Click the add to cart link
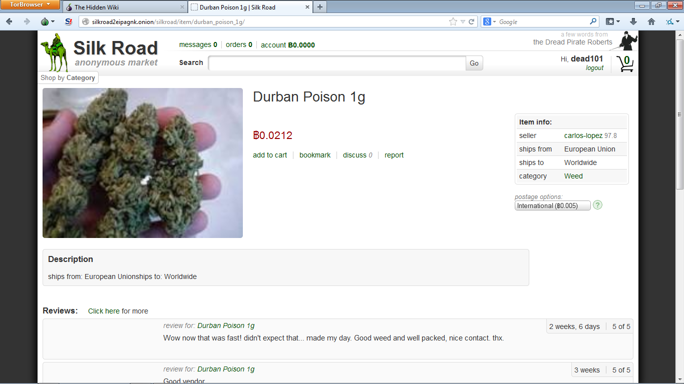684x384 pixels. click(270, 155)
